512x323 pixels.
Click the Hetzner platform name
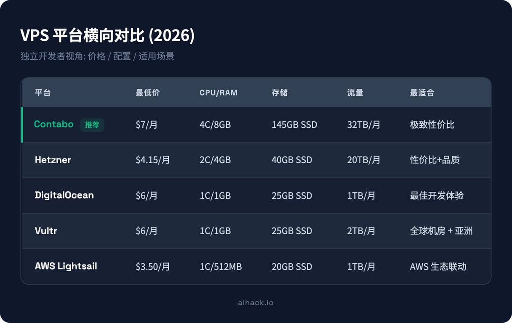(53, 160)
